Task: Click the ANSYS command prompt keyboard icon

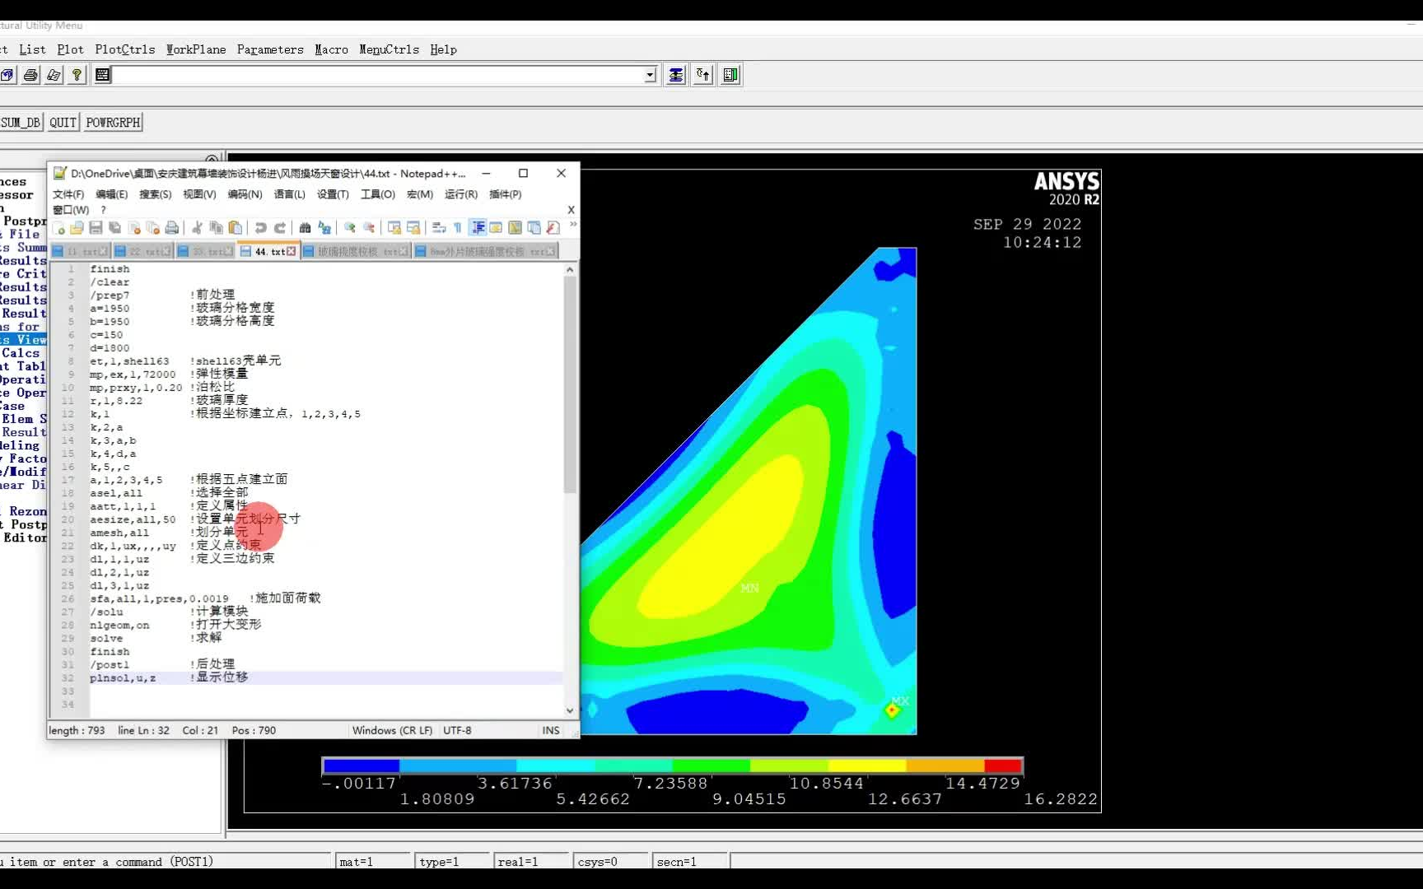Action: pos(103,75)
